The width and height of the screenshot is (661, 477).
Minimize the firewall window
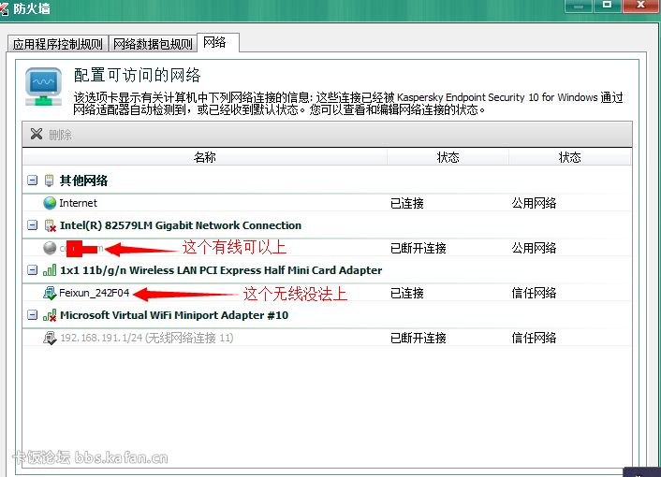click(579, 6)
